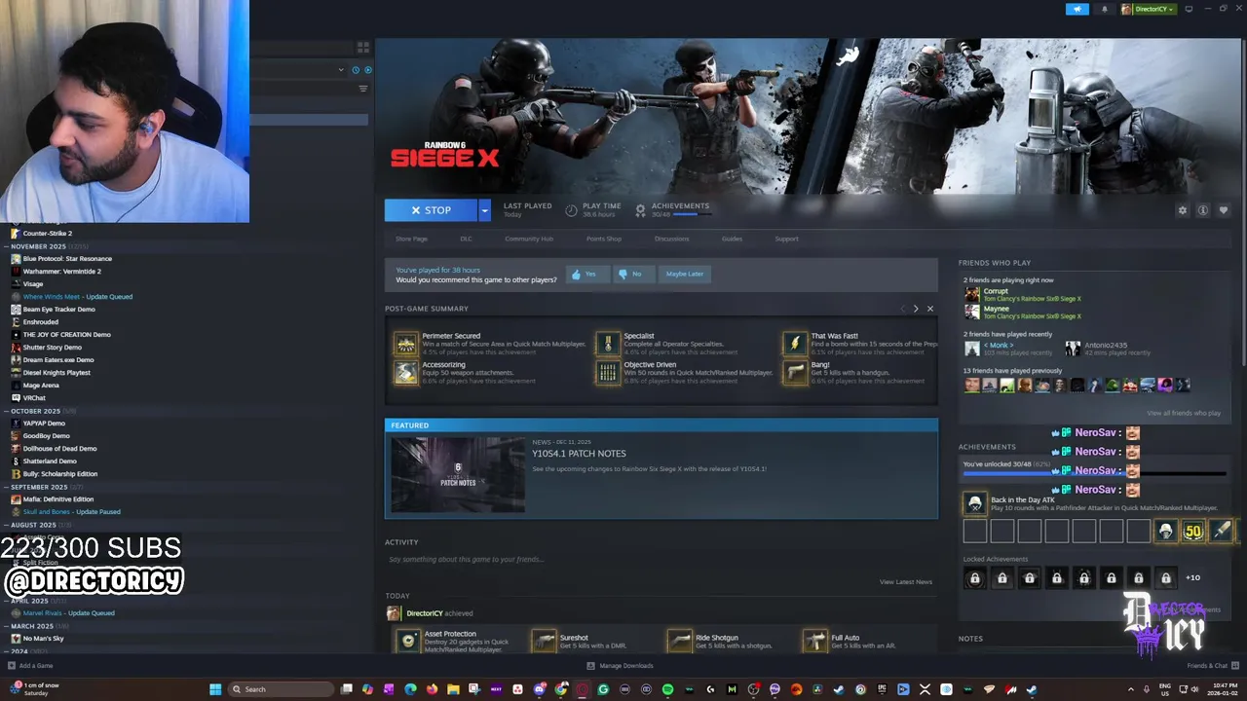Click the Bang! achievement icon
The height and width of the screenshot is (701, 1247).
(x=796, y=373)
